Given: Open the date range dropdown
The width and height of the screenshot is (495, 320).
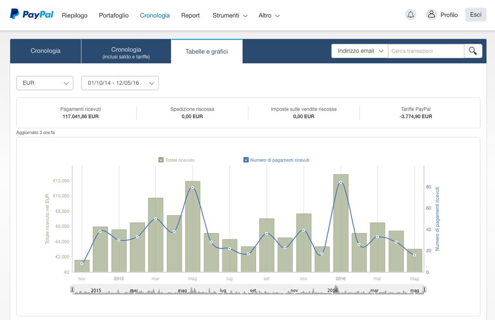Looking at the screenshot, I should click(120, 83).
